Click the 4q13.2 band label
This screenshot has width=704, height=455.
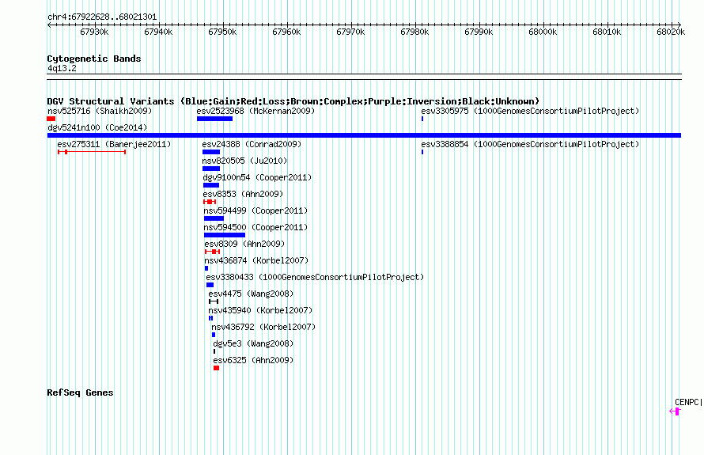(62, 68)
